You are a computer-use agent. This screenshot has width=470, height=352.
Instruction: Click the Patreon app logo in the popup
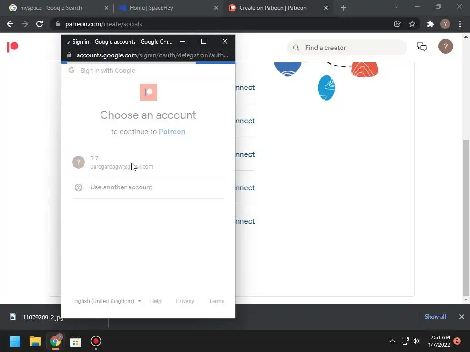click(x=148, y=92)
